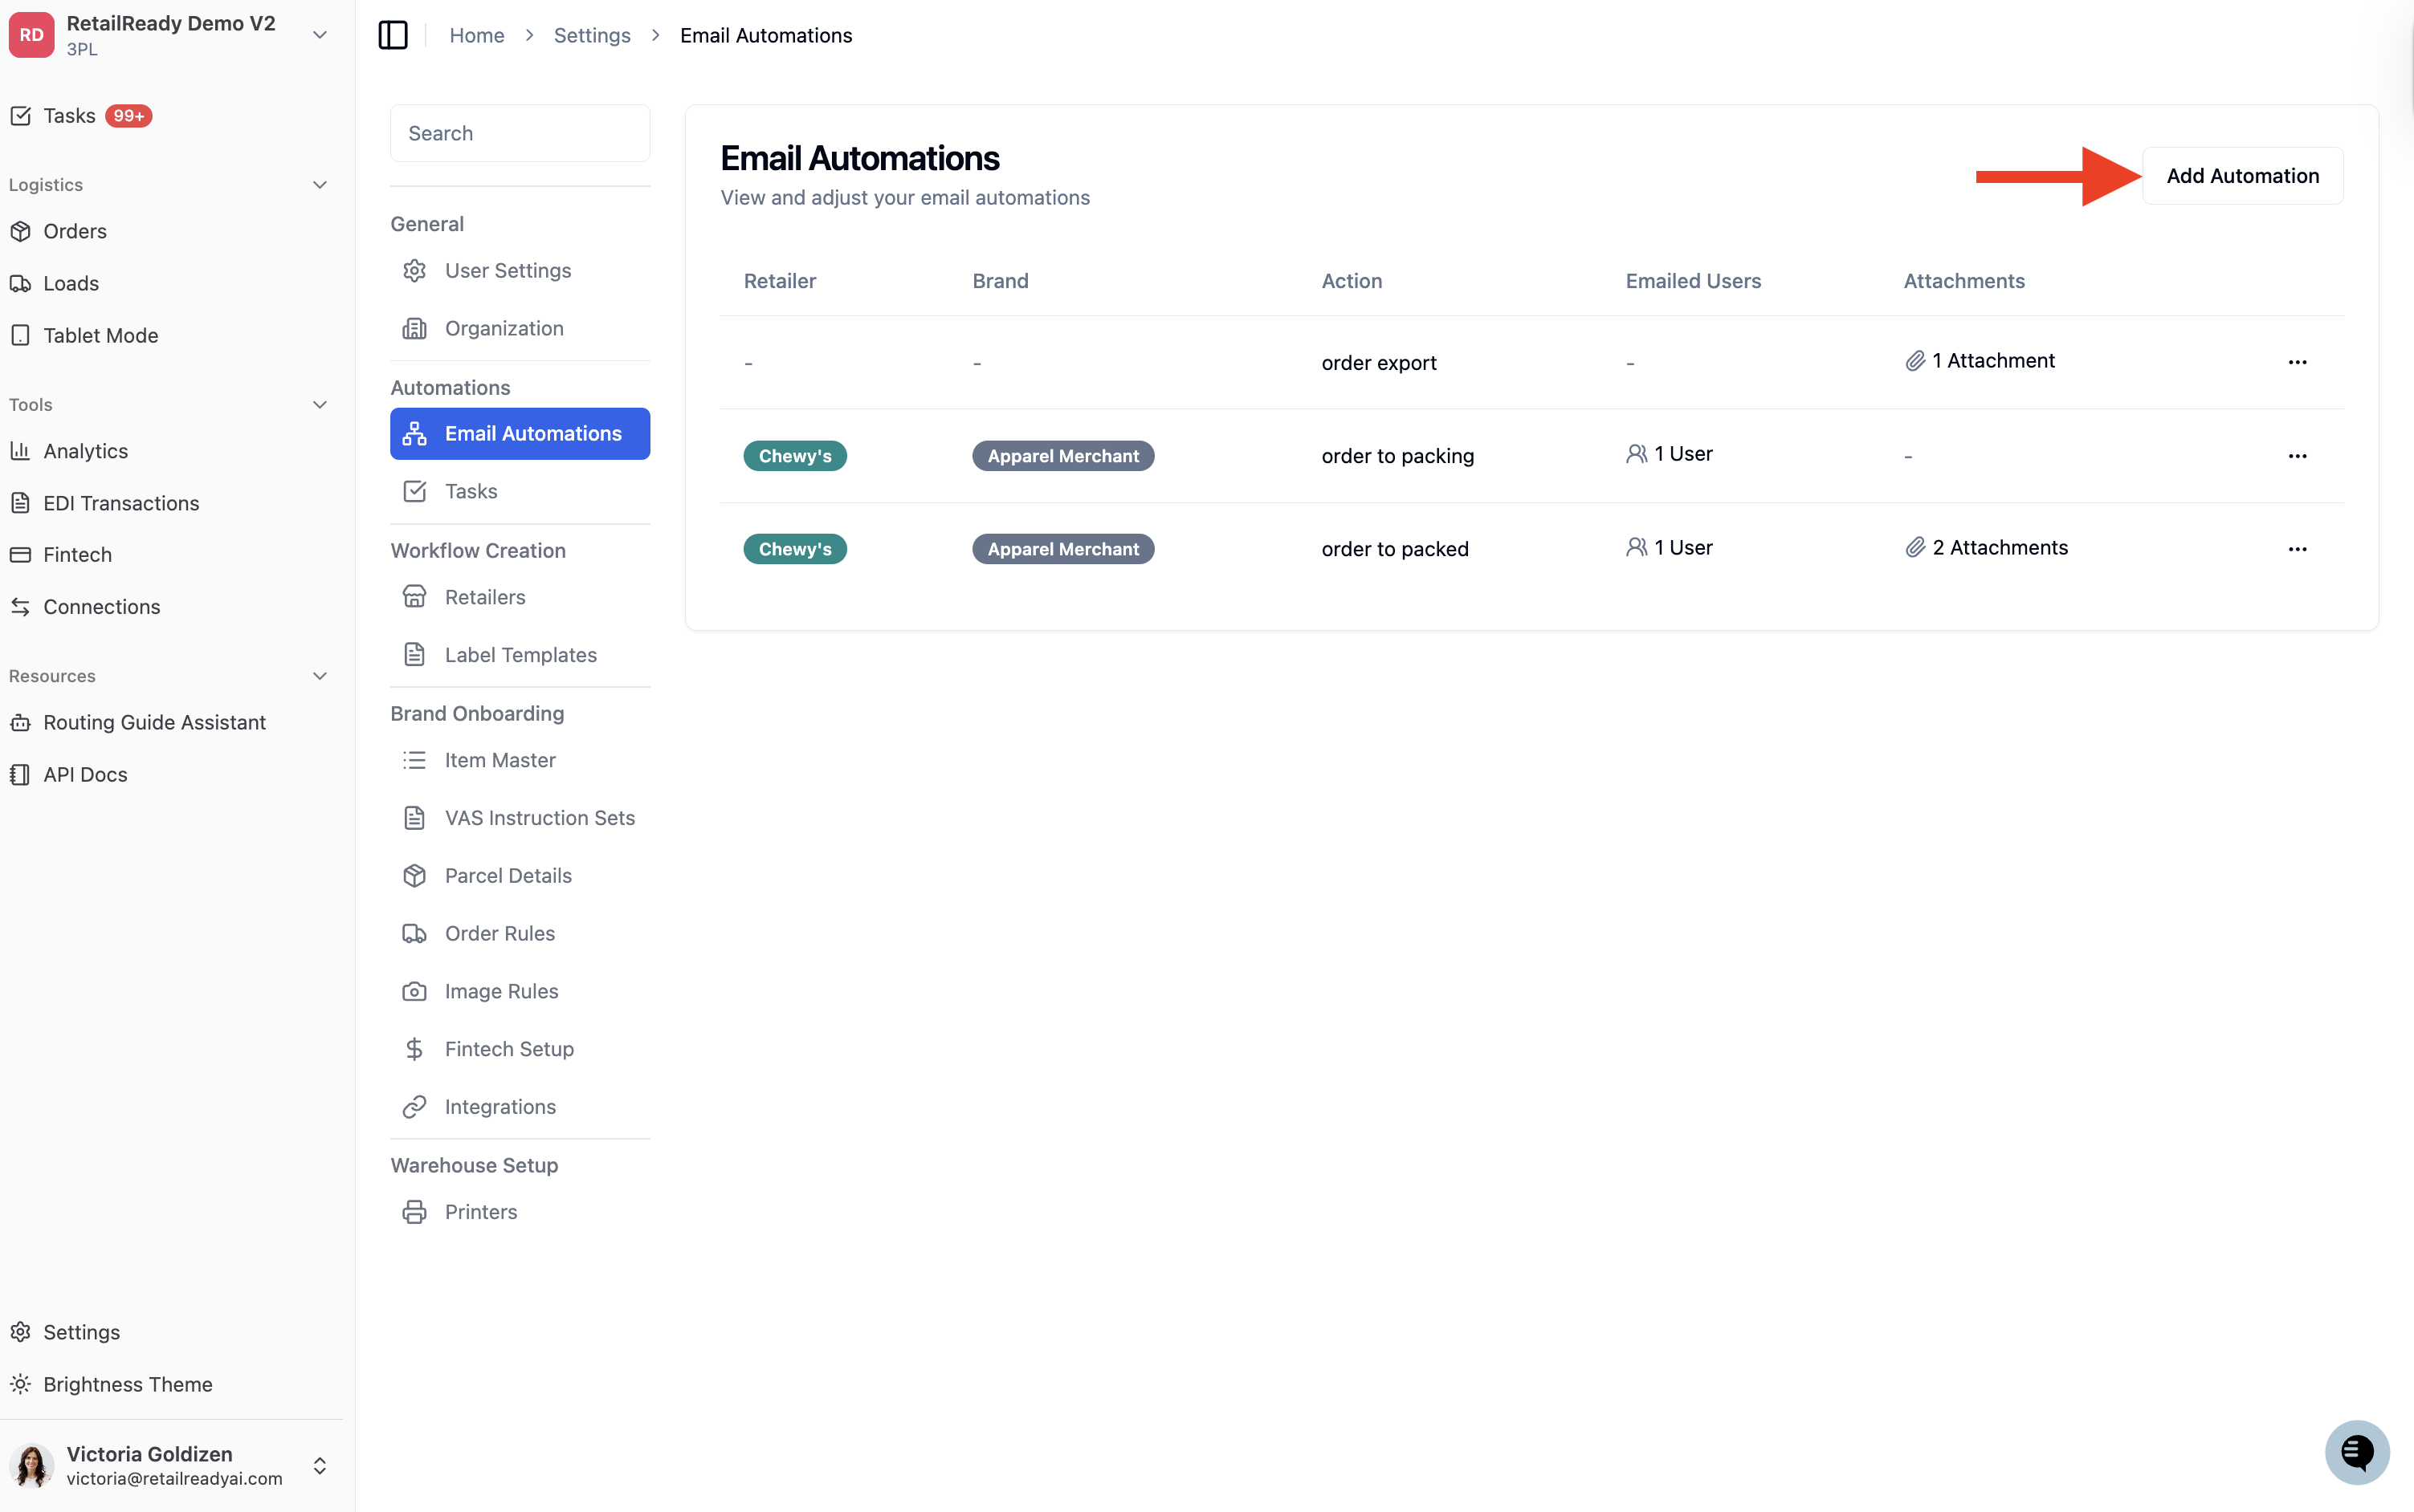Open the Victoria Goldizen account menu
Viewport: 2414px width, 1512px height.
coord(170,1465)
